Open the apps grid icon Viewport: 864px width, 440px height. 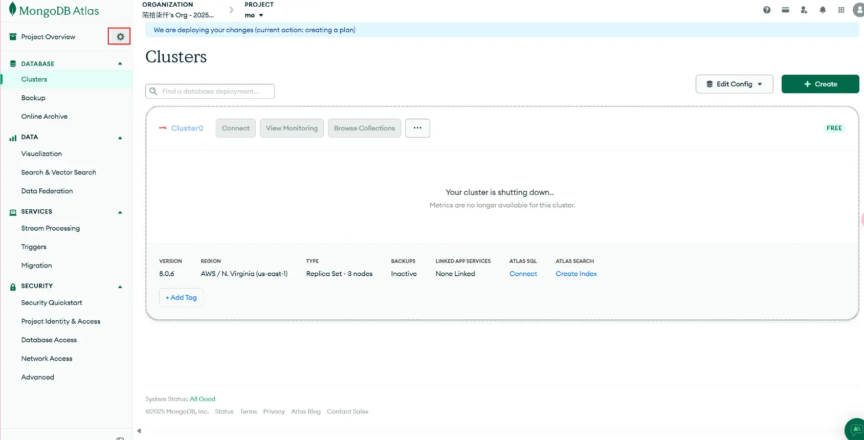click(841, 10)
